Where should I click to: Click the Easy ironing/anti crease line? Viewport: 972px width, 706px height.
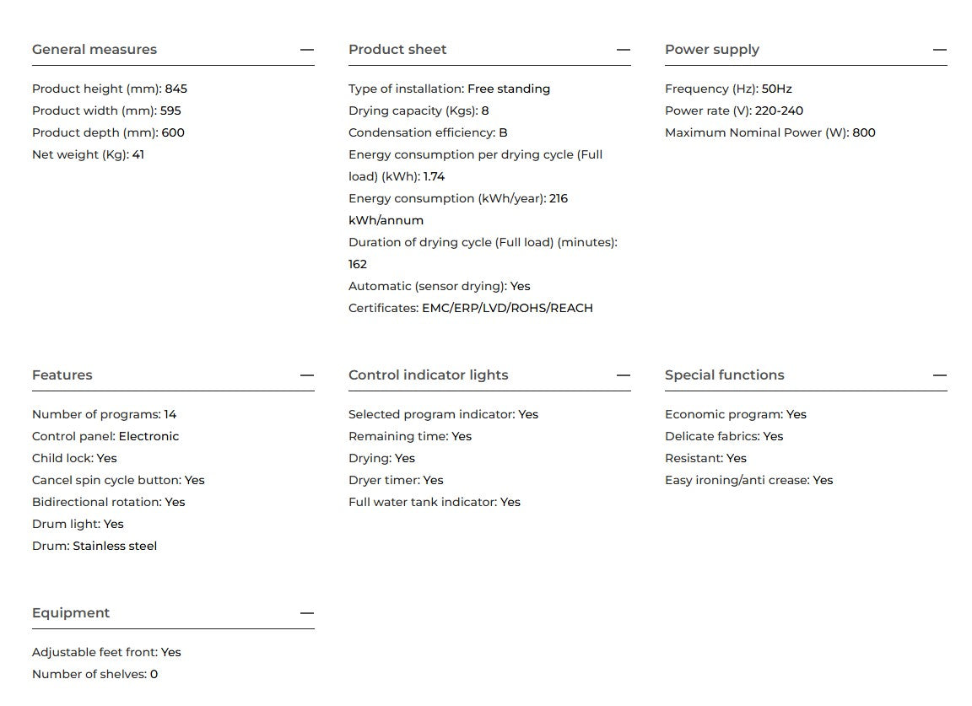(x=749, y=481)
